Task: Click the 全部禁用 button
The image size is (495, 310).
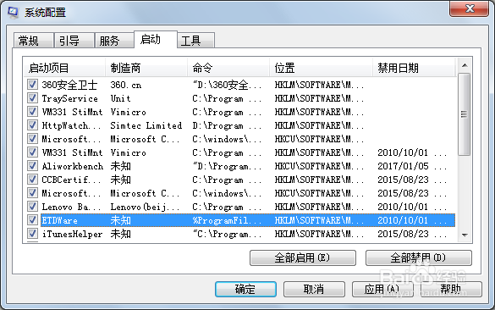Action: (x=418, y=257)
